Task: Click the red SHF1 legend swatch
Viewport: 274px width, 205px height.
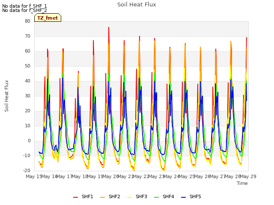Action: pyautogui.click(x=75, y=197)
